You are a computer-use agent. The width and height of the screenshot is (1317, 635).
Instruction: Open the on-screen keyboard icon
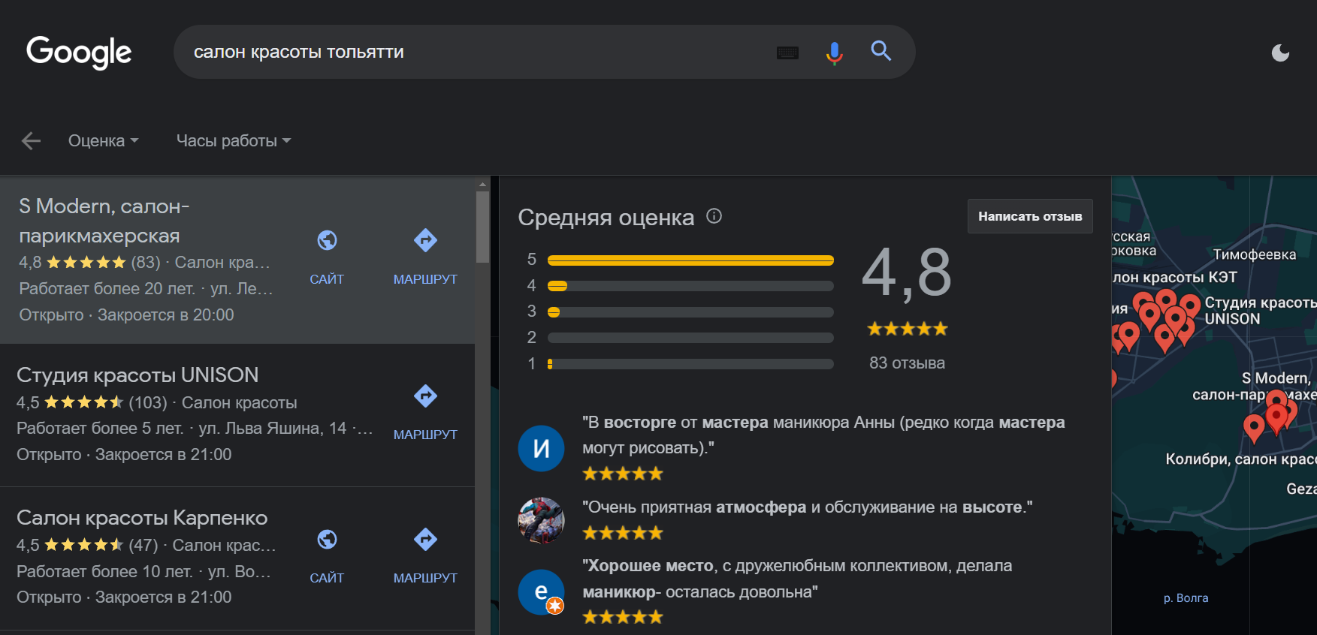click(x=787, y=53)
